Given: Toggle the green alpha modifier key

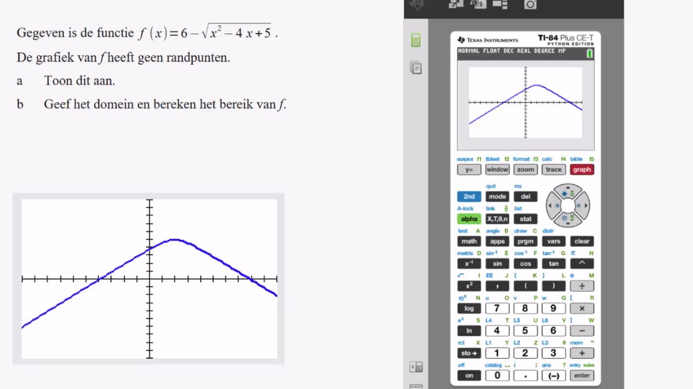Looking at the screenshot, I should point(469,219).
